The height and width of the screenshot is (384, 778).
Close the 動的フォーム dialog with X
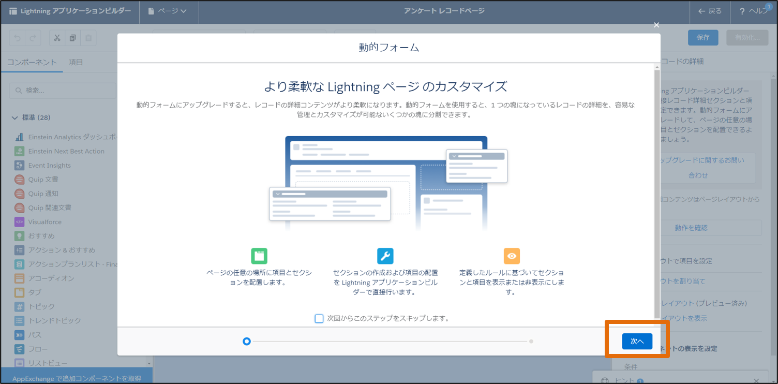[x=656, y=25]
